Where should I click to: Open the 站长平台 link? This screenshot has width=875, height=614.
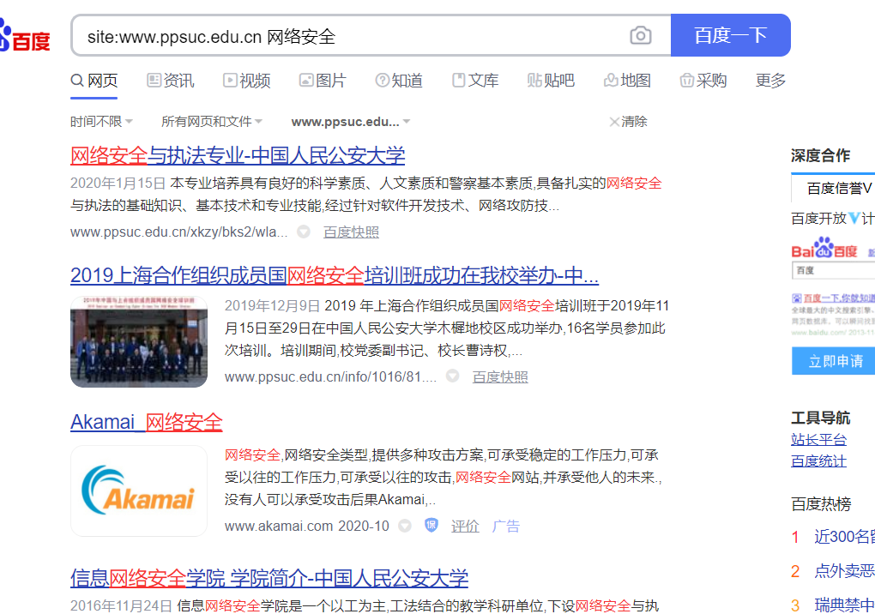(818, 439)
